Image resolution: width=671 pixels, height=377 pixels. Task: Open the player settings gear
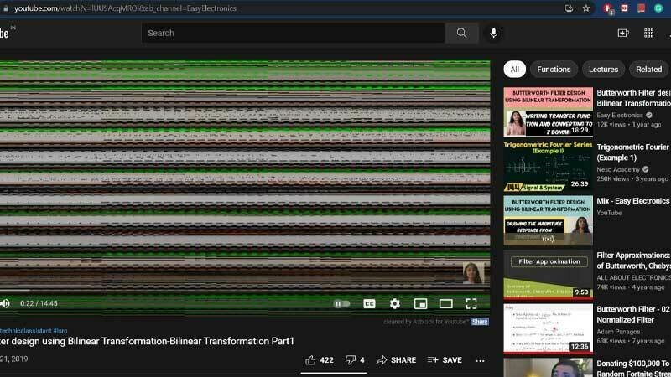tap(395, 303)
